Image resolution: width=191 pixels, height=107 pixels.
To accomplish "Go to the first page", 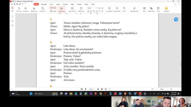I will pyautogui.click(x=81, y=89).
